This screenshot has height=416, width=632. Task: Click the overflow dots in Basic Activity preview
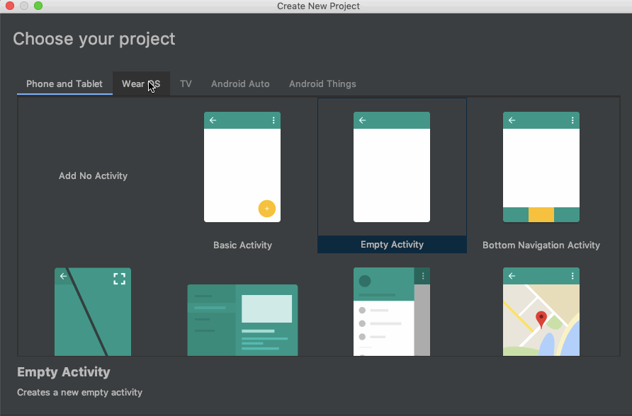click(273, 120)
